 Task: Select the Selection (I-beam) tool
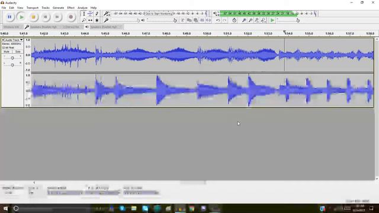coord(83,14)
